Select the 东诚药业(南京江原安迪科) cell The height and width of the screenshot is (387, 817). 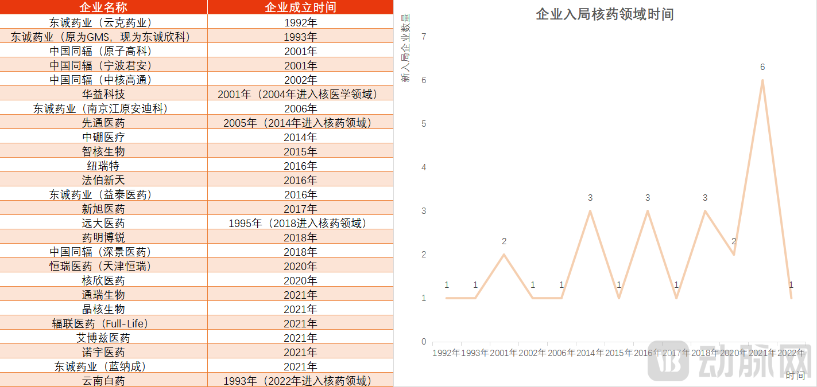(x=103, y=108)
